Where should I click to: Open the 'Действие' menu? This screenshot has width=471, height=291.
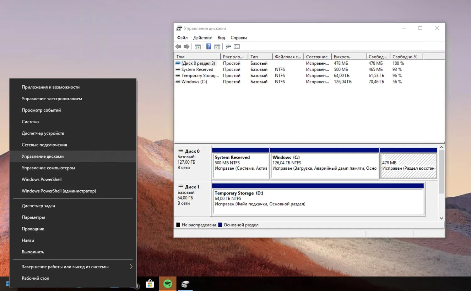click(202, 38)
